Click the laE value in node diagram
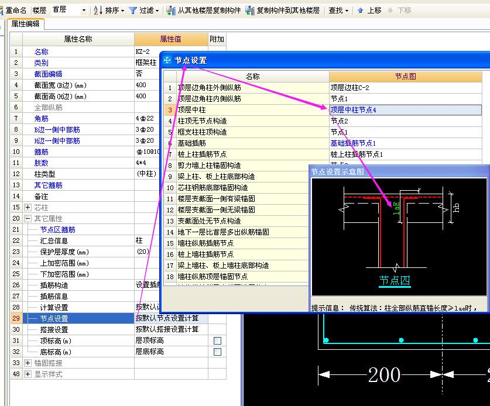This screenshot has height=406, width=490. [x=396, y=208]
